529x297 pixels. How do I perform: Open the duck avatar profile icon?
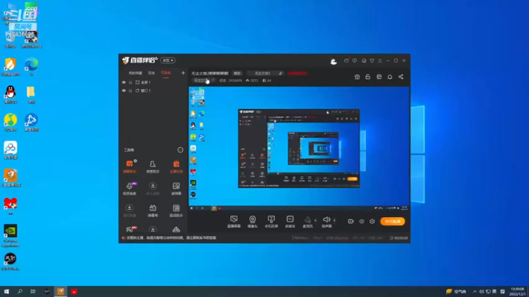coord(333,61)
